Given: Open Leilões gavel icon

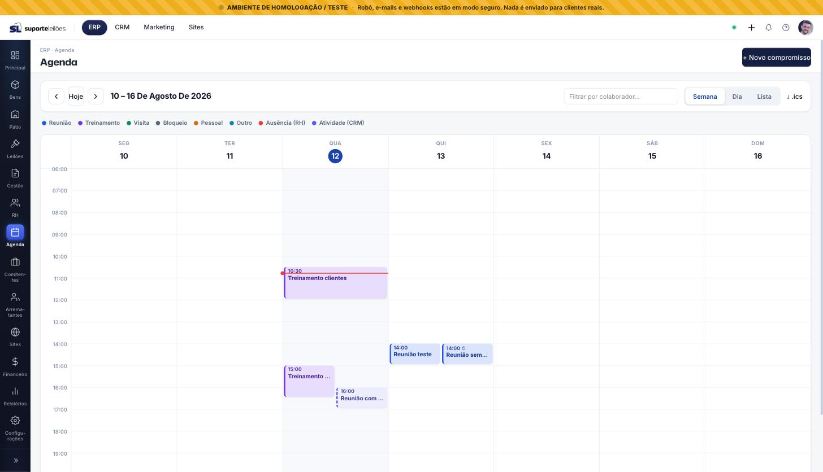Looking at the screenshot, I should click(15, 144).
